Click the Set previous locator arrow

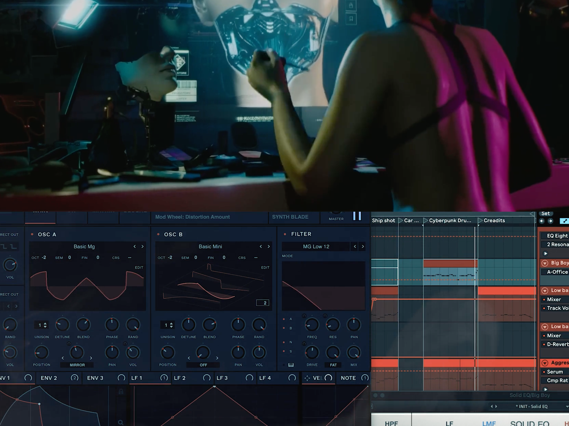(x=542, y=221)
